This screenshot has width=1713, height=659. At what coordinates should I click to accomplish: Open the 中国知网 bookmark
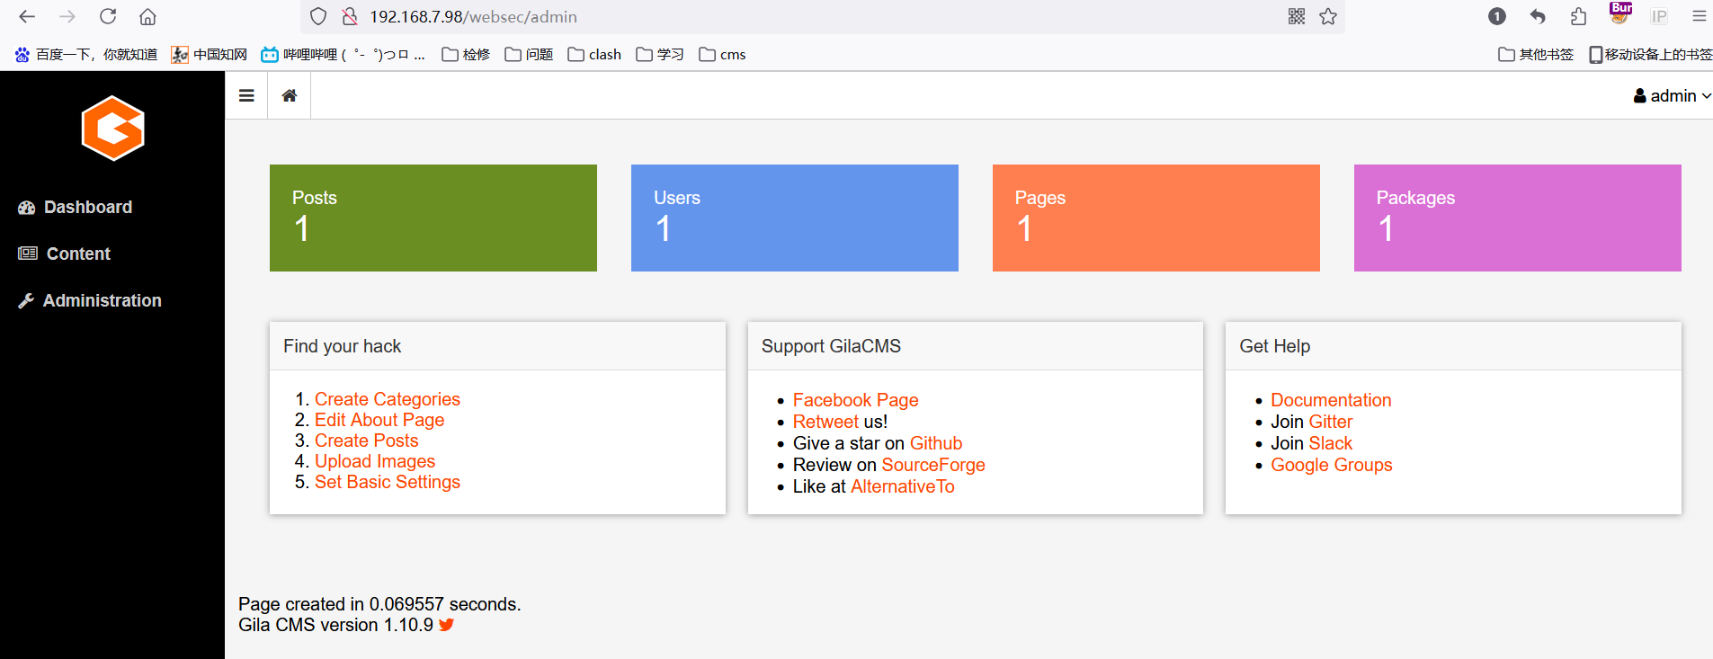coord(210,55)
